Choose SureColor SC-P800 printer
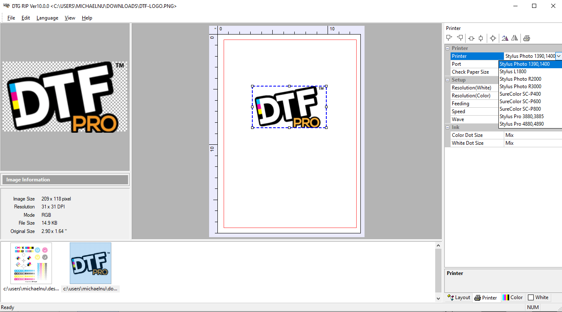The height and width of the screenshot is (312, 562). click(x=530, y=109)
